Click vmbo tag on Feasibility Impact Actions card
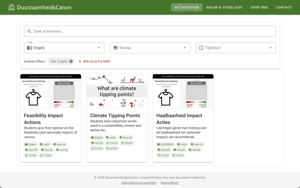Screen dimensions: 300x188 [x=44, y=144]
